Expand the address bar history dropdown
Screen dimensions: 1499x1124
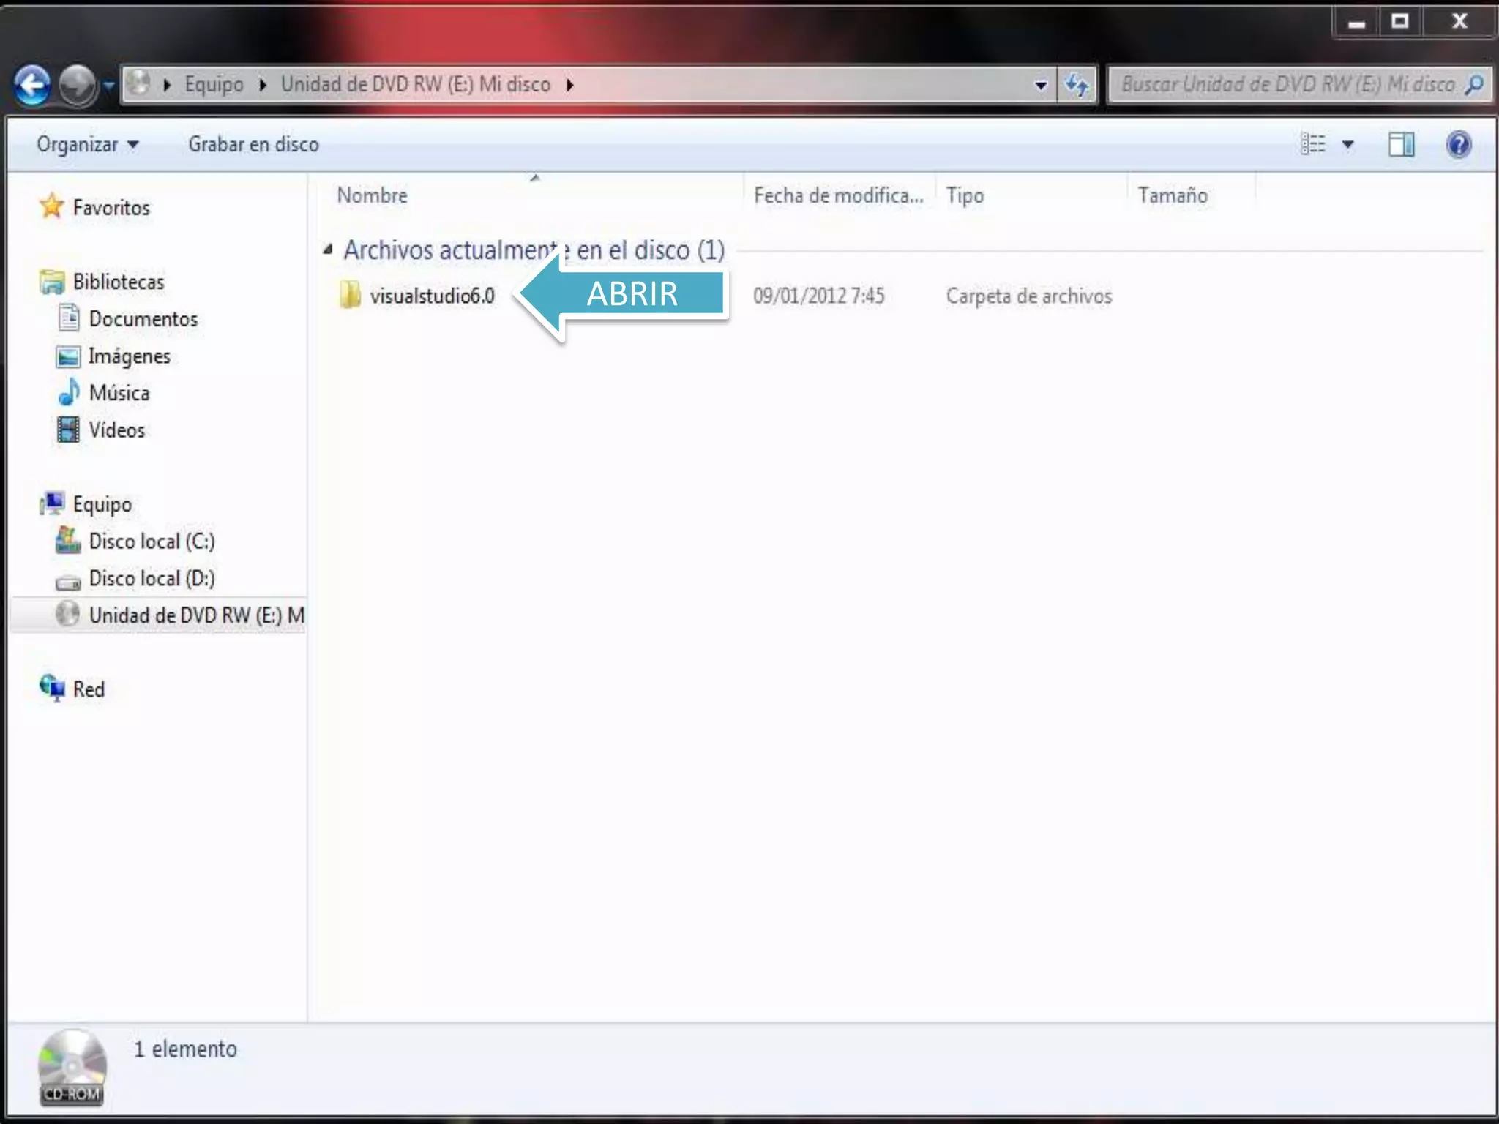1040,86
